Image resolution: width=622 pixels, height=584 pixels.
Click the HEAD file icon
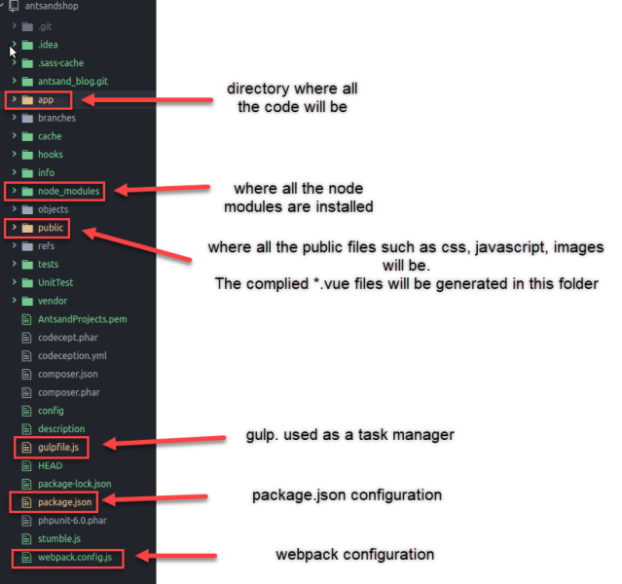point(26,466)
